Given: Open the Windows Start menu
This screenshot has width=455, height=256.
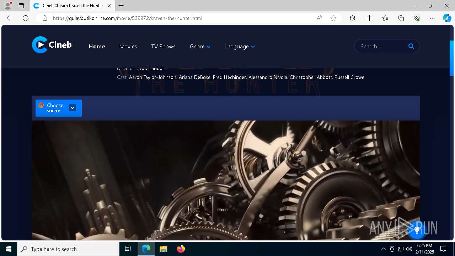Looking at the screenshot, I should (9, 249).
